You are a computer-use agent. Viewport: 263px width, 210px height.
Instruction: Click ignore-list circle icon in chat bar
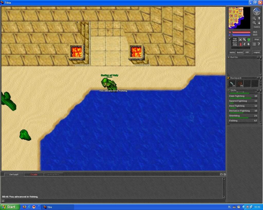pos(225,174)
